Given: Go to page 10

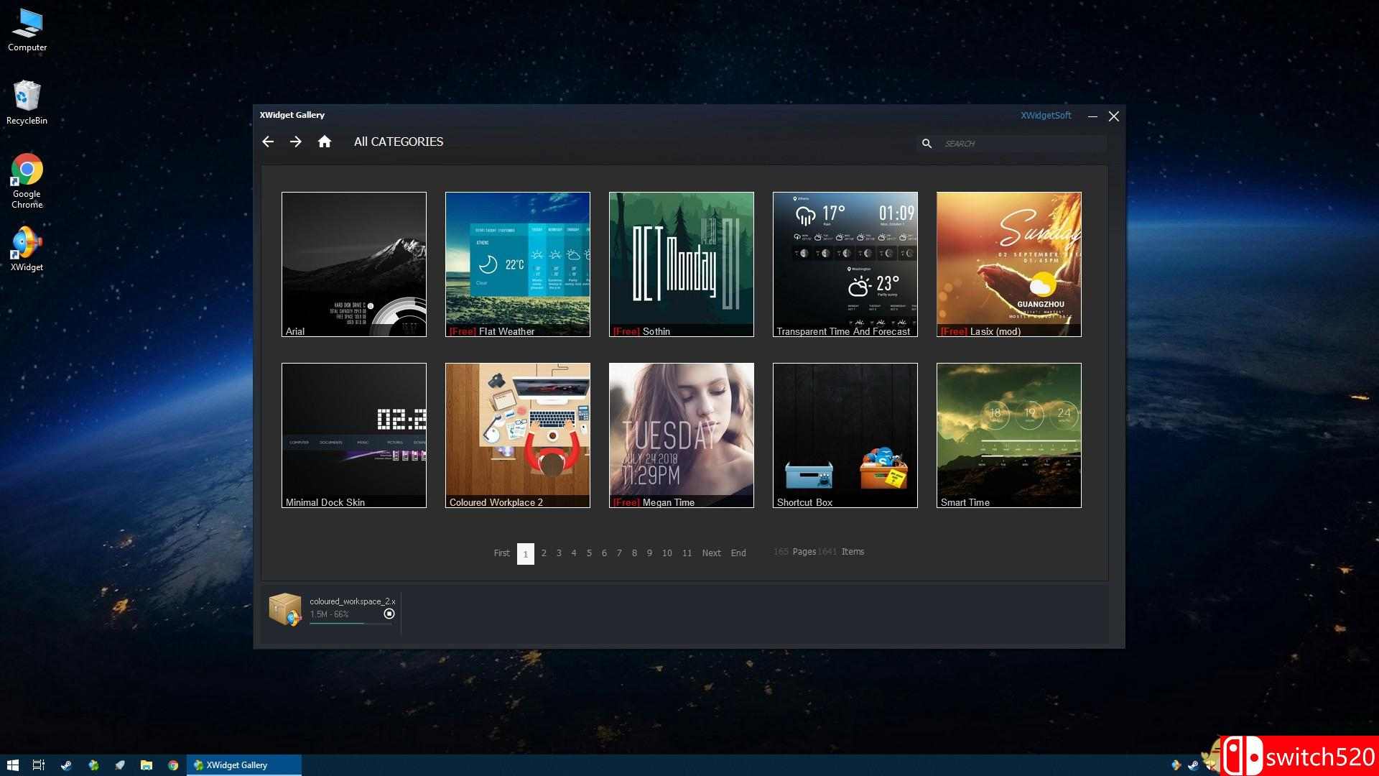Looking at the screenshot, I should 667,553.
